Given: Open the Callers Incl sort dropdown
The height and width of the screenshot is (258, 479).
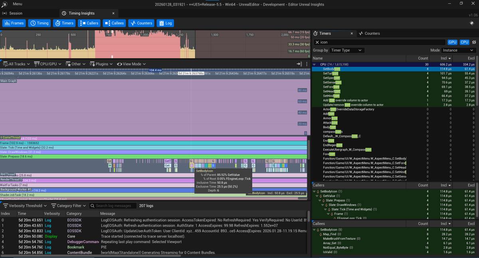Looking at the screenshot, I should coord(449,185).
